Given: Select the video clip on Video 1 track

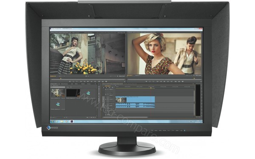Looking at the screenshot, I should pos(135,99).
